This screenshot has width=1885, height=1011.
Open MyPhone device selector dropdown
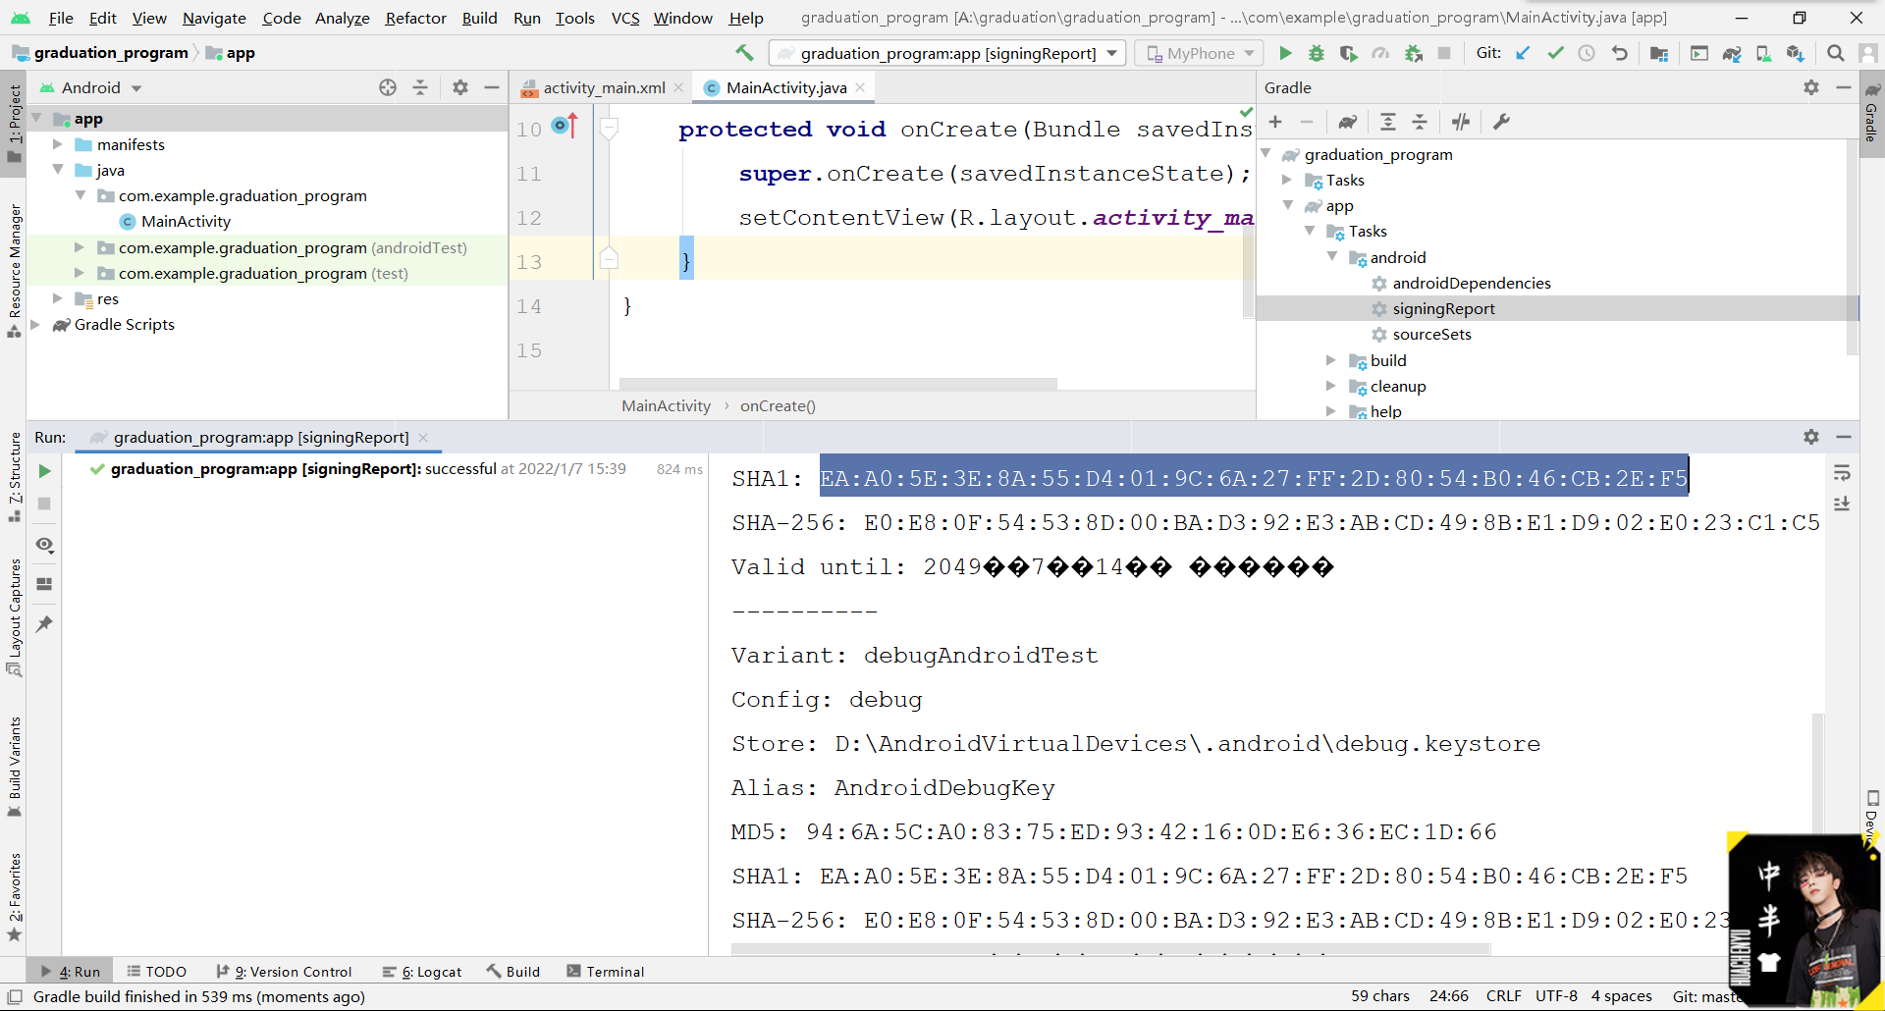click(x=1199, y=53)
